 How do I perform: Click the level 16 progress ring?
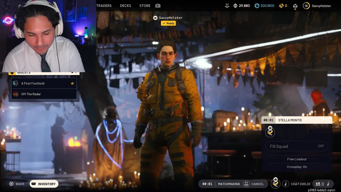pos(306,6)
